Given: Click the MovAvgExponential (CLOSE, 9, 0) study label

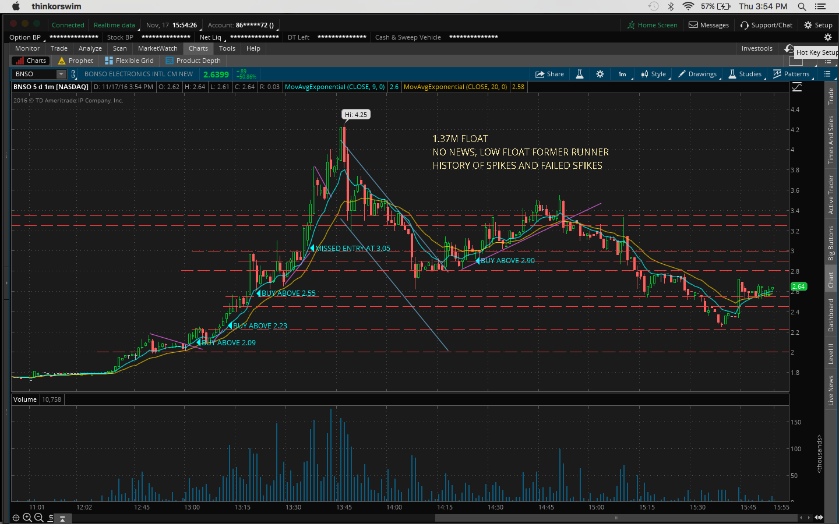Looking at the screenshot, I should (335, 87).
